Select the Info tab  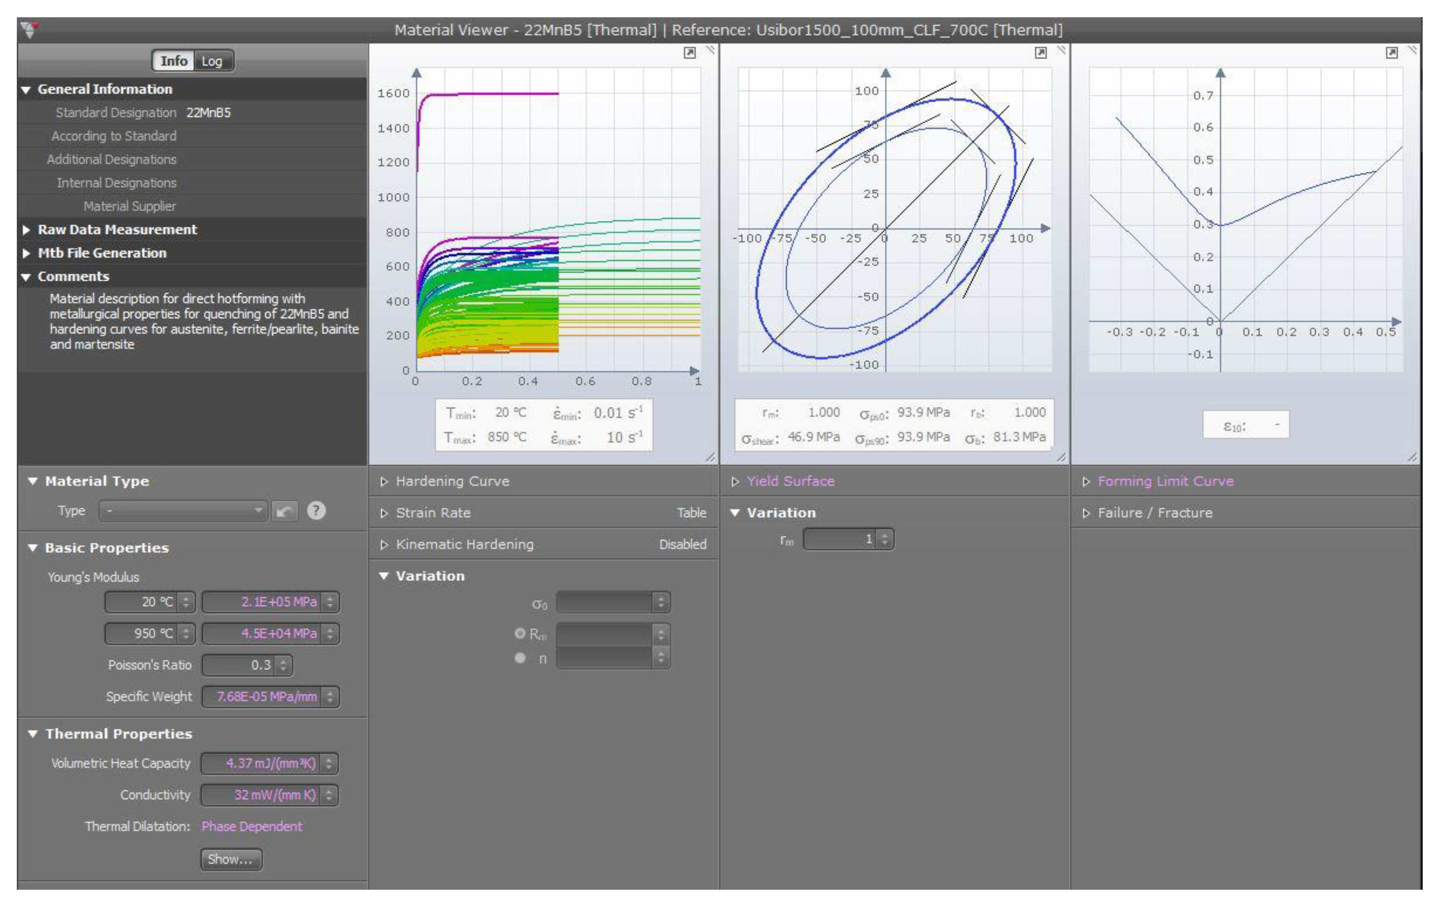tap(173, 61)
